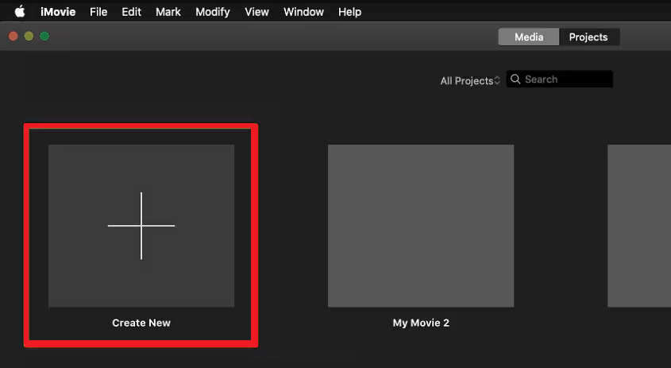Image resolution: width=671 pixels, height=368 pixels.
Task: Open the File menu
Action: click(x=98, y=12)
